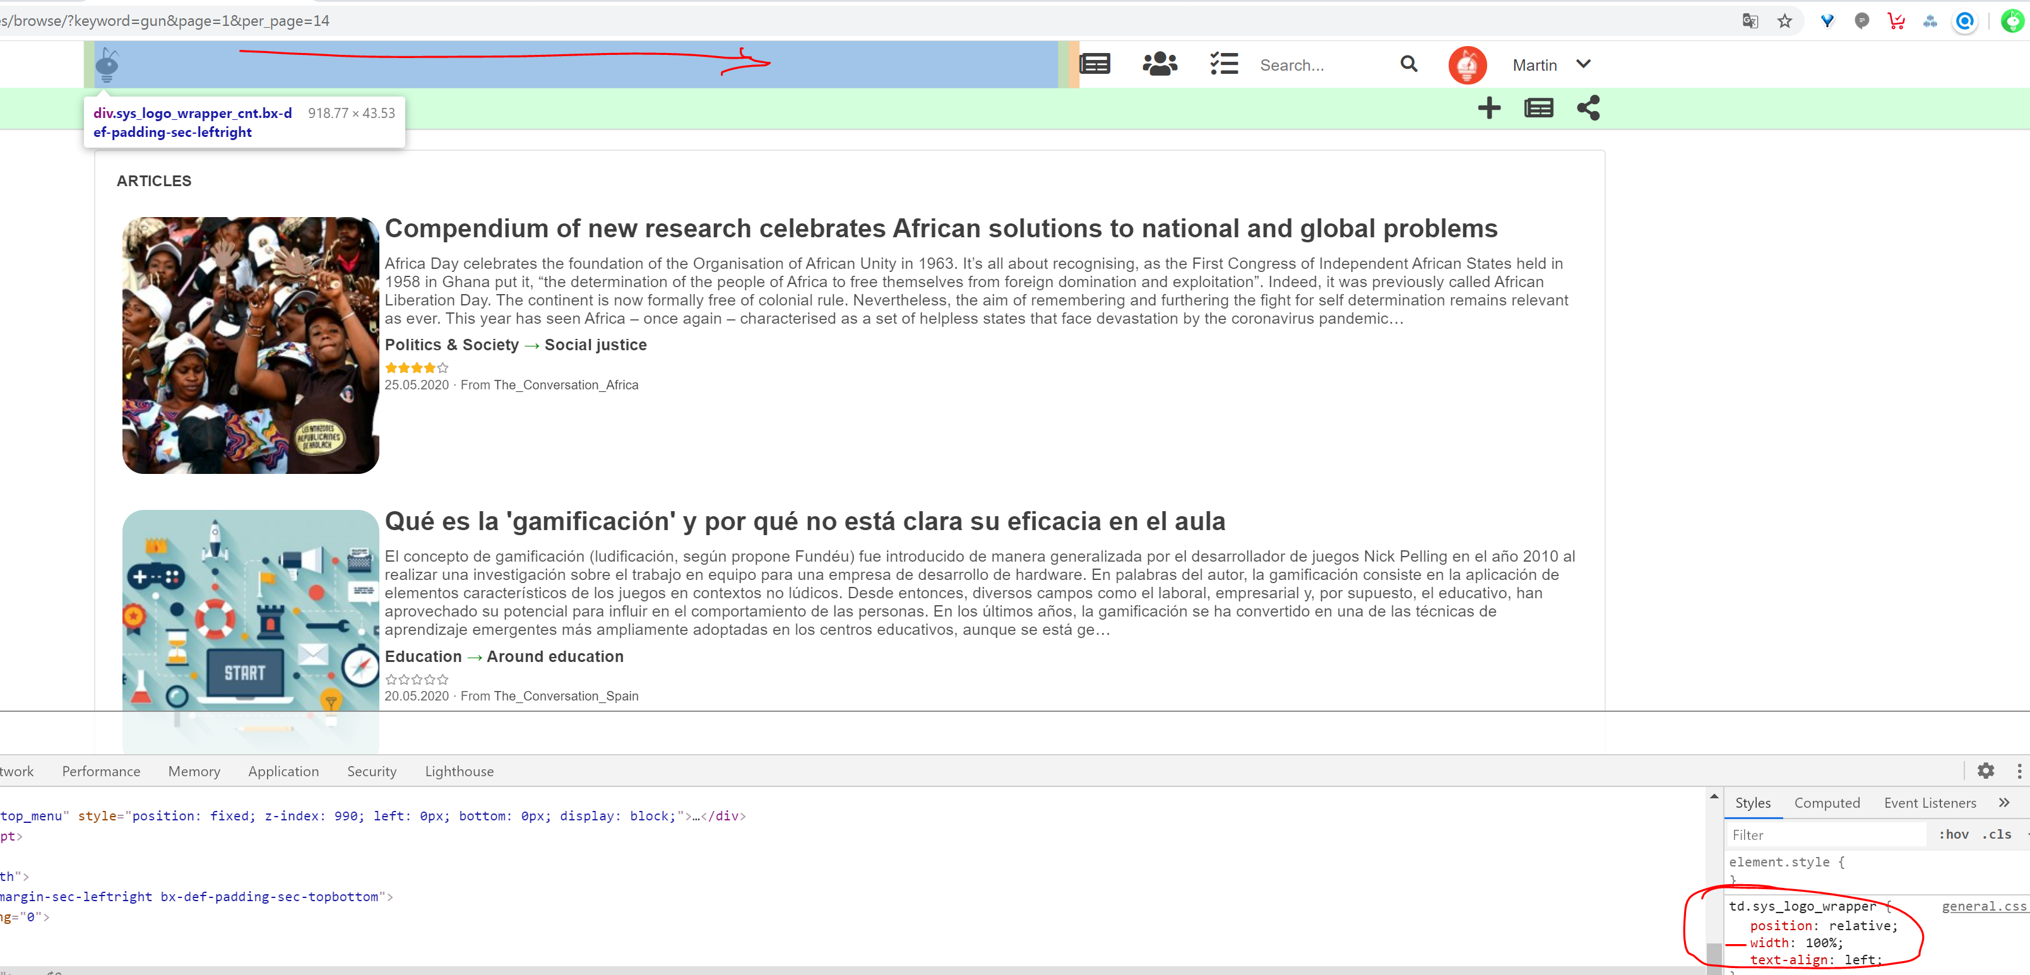This screenshot has height=975, width=2030.
Task: Click the plus add icon in submenu
Action: click(1488, 108)
